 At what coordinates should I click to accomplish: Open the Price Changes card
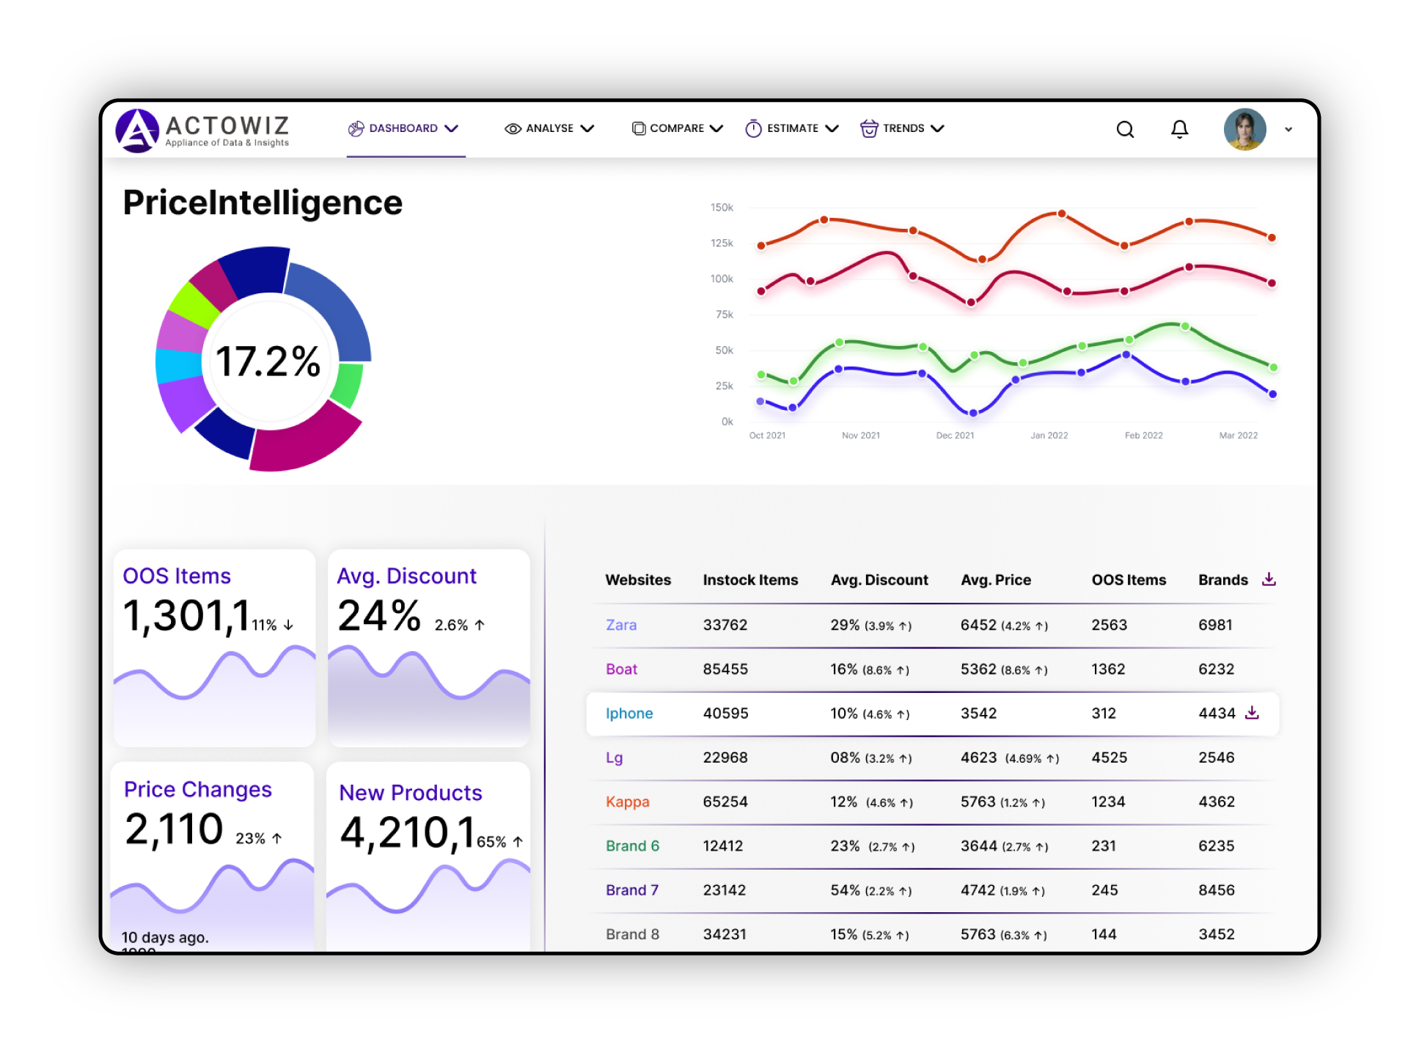pyautogui.click(x=212, y=857)
